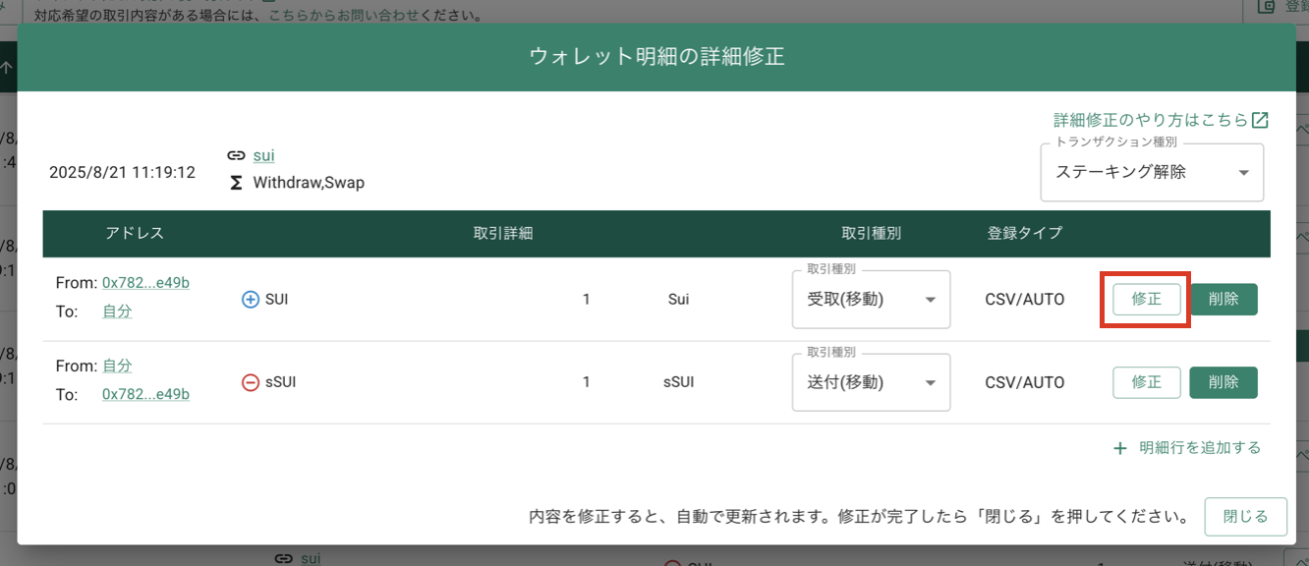The height and width of the screenshot is (566, 1309).
Task: Click the blue plus icon beside SUI
Action: tap(251, 299)
